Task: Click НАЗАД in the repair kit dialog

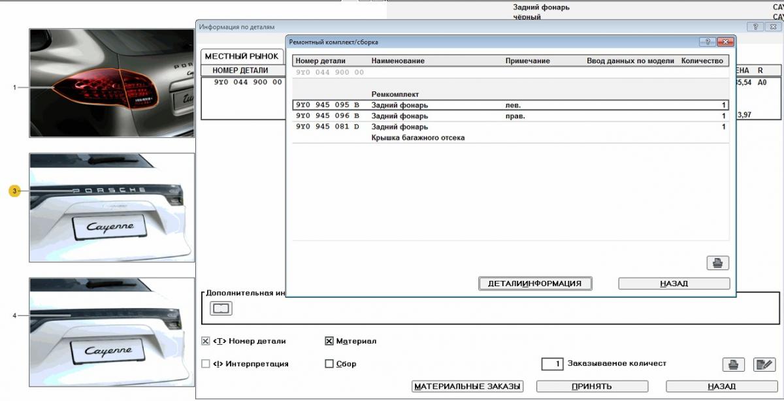Action: pyautogui.click(x=674, y=283)
